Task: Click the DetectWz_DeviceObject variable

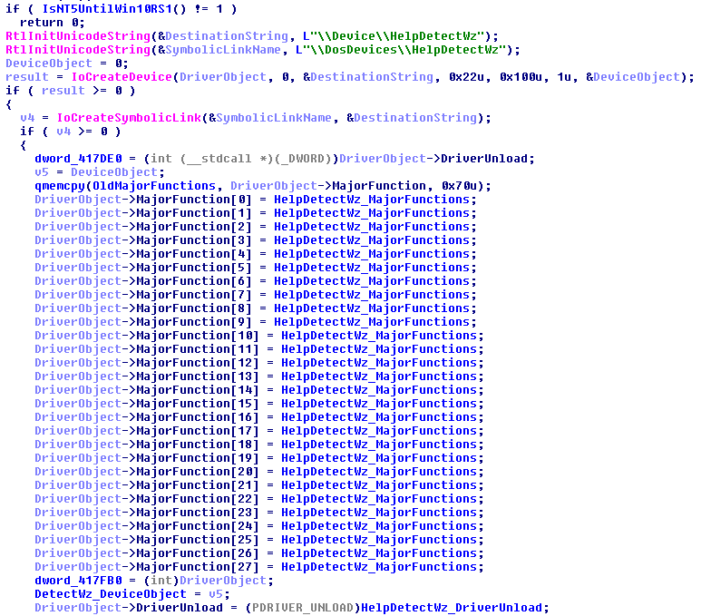Action: pyautogui.click(x=111, y=593)
